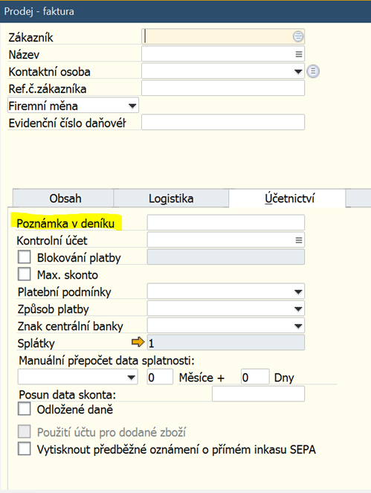This screenshot has width=371, height=493.
Task: Expand the Znak centrální banky dropdown
Action: (297, 326)
